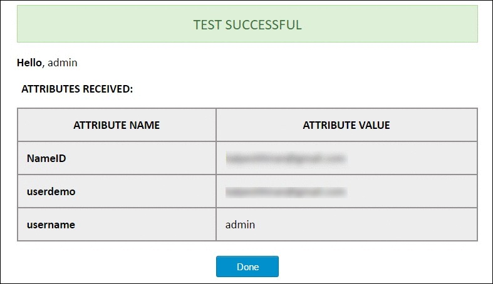This screenshot has width=493, height=284.
Task: Click the Hello greeting text
Action: tap(29, 63)
